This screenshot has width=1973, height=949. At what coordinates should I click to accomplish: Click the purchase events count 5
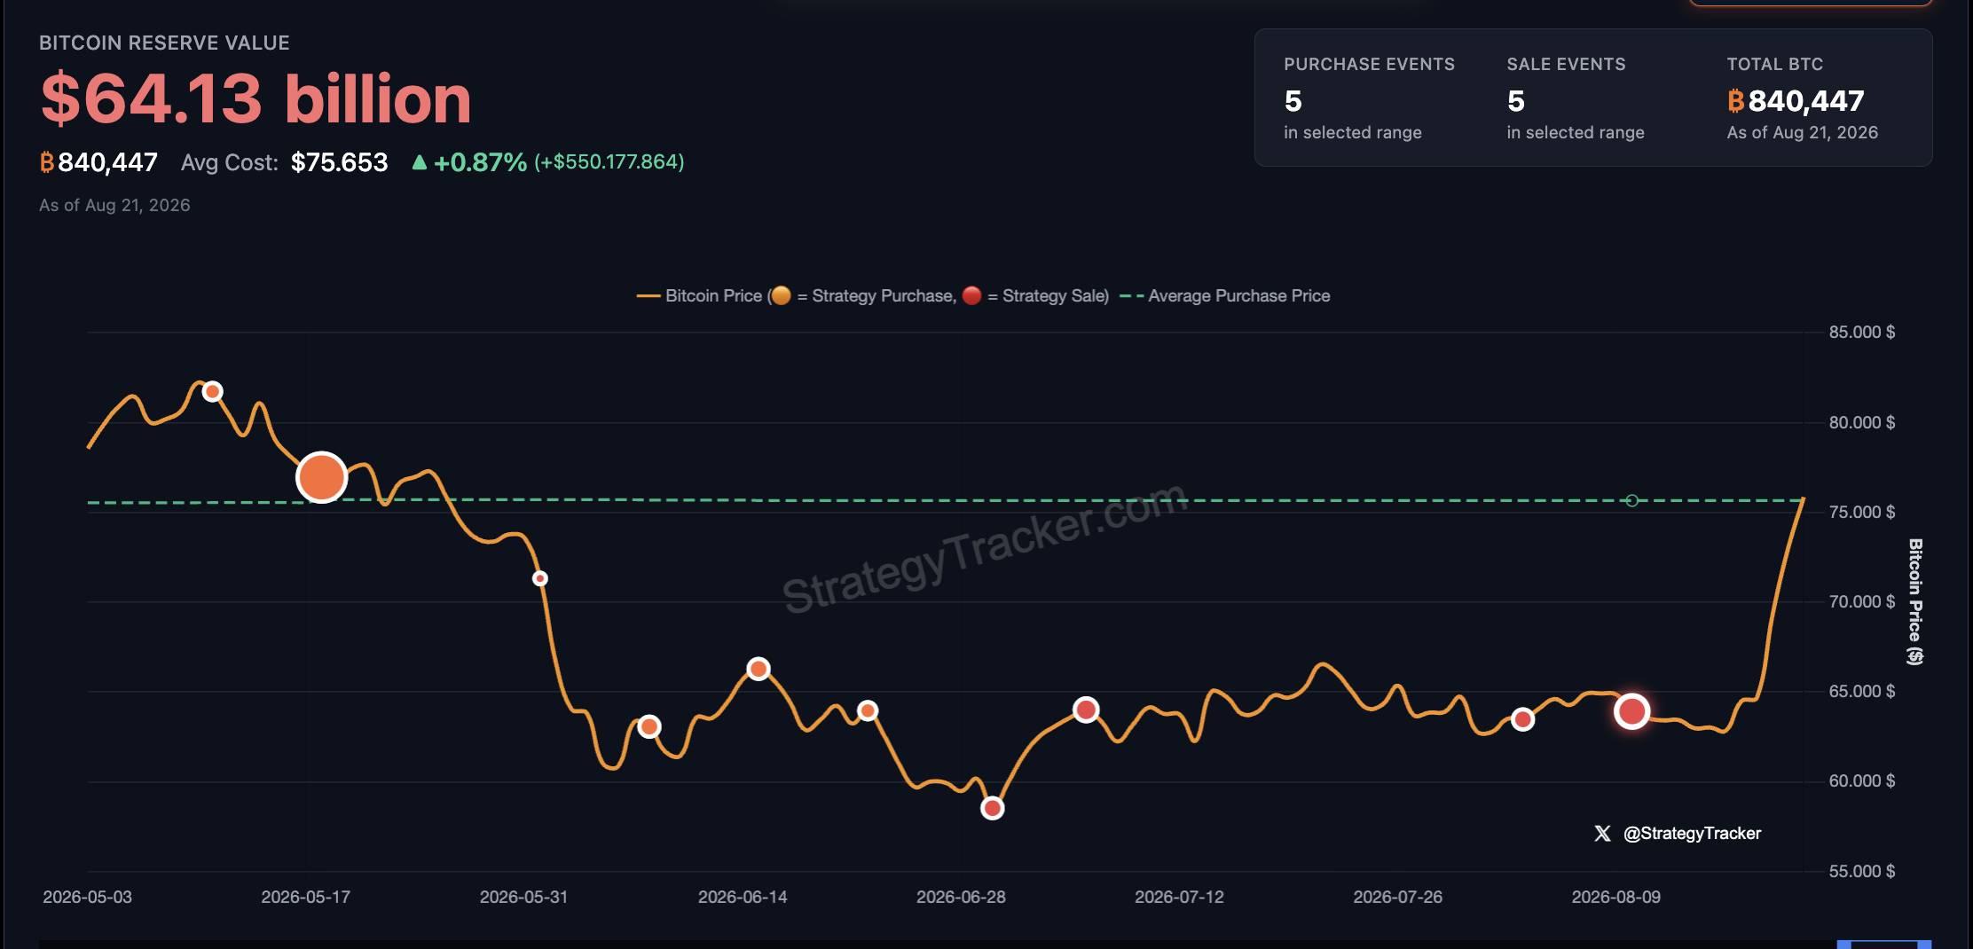(1293, 101)
